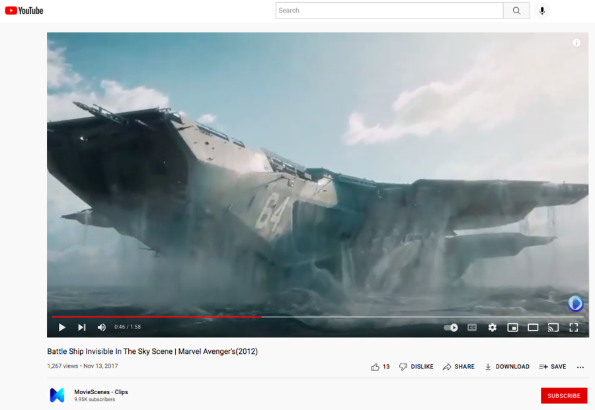Click the Dislike button

point(416,367)
